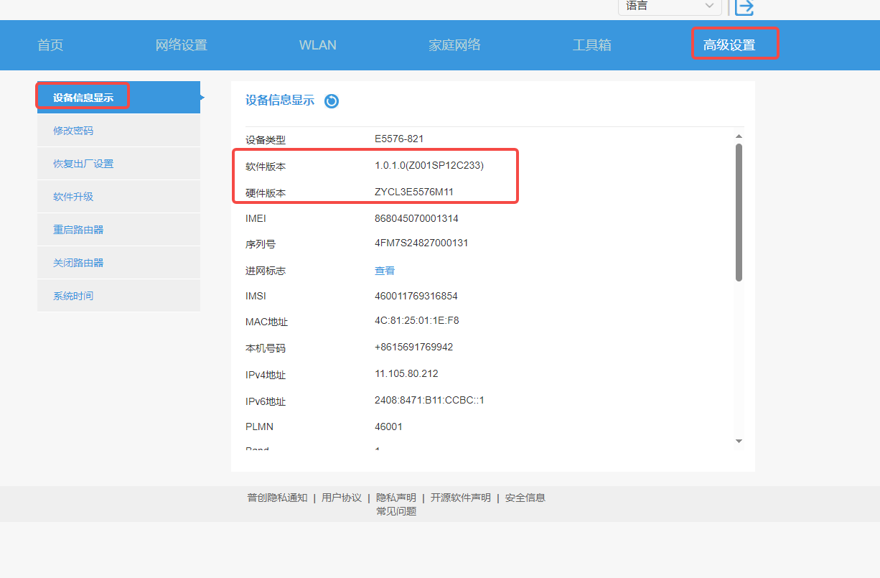Image resolution: width=880 pixels, height=578 pixels.
Task: Open the 普创隐私通知 footer link
Action: (x=277, y=498)
